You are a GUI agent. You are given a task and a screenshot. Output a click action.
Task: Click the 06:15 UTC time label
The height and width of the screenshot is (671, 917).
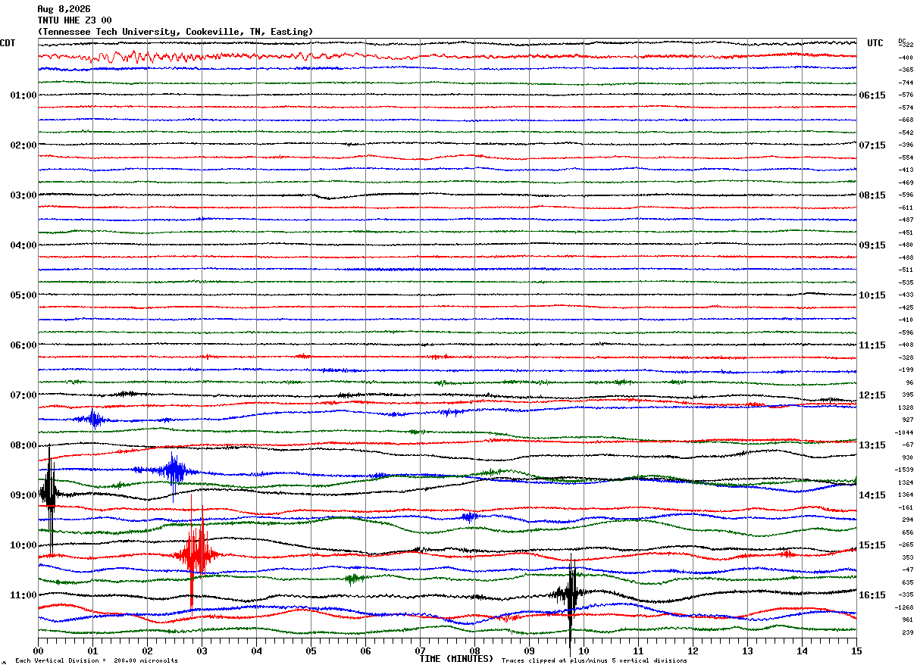(x=872, y=95)
